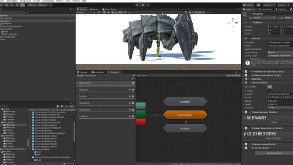
Task: Select the green Entry node
Action: pos(141,114)
